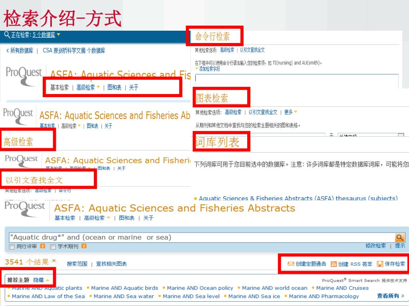
Task: Check the 学术期刊 checkbox
Action: 53,247
